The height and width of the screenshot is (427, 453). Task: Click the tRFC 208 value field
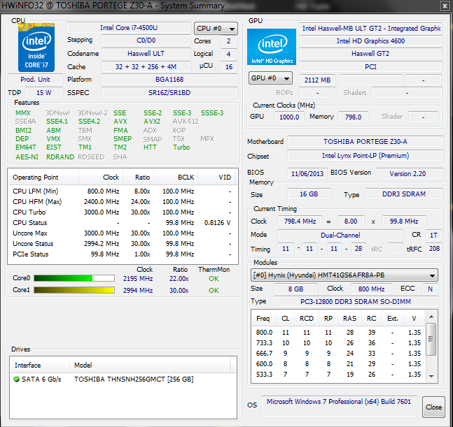(x=434, y=249)
